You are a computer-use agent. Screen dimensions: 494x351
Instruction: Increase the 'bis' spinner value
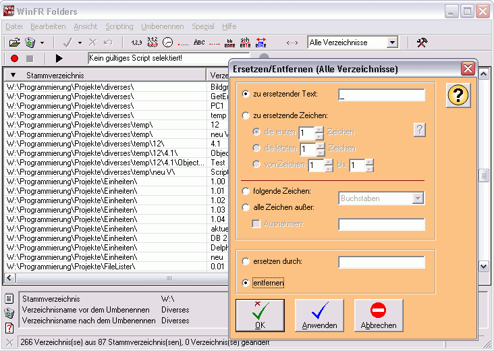370,161
